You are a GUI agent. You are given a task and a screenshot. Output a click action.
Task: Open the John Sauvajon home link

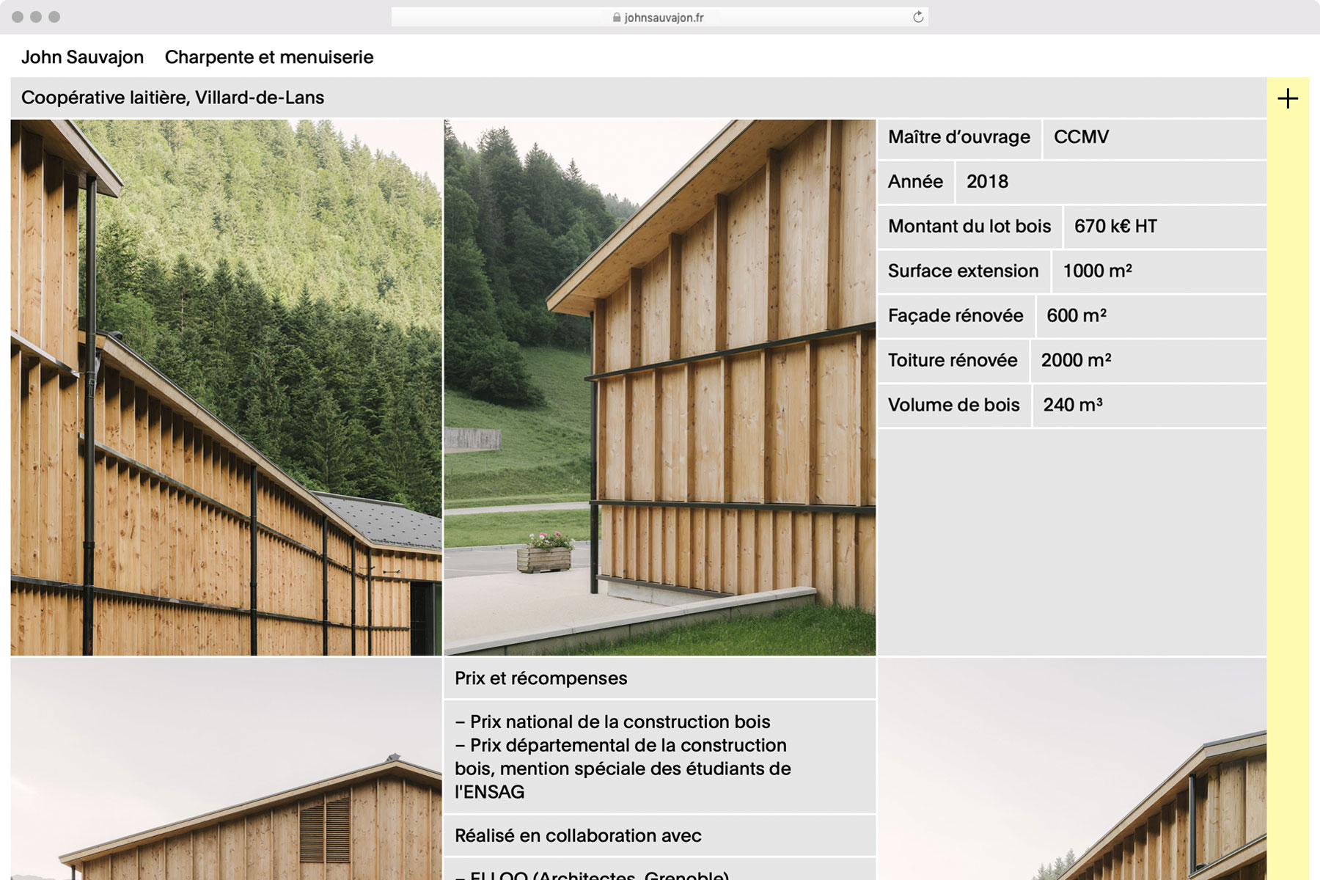(x=82, y=57)
